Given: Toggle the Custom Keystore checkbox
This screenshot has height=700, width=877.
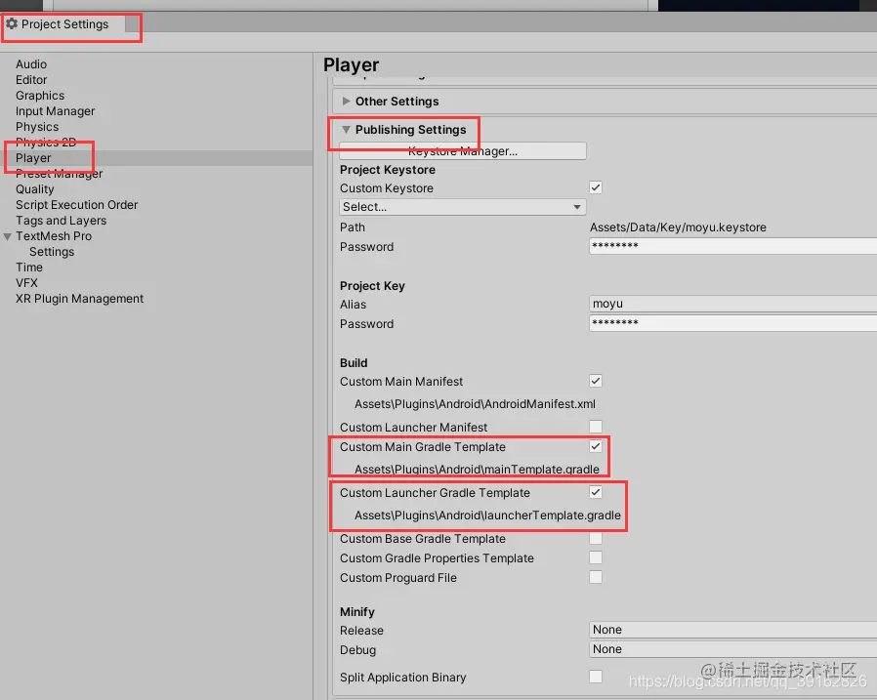Looking at the screenshot, I should (596, 187).
